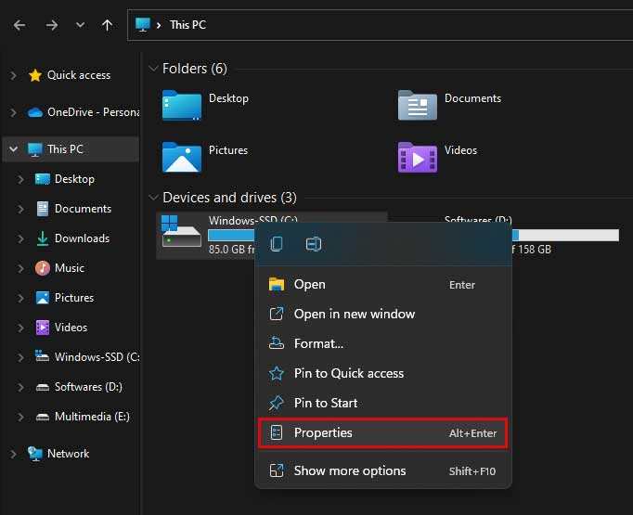Select Quick access star icon
The width and height of the screenshot is (633, 515).
point(35,75)
